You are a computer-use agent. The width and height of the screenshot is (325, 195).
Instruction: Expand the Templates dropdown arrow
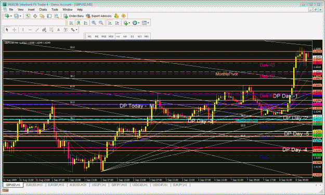[148, 23]
